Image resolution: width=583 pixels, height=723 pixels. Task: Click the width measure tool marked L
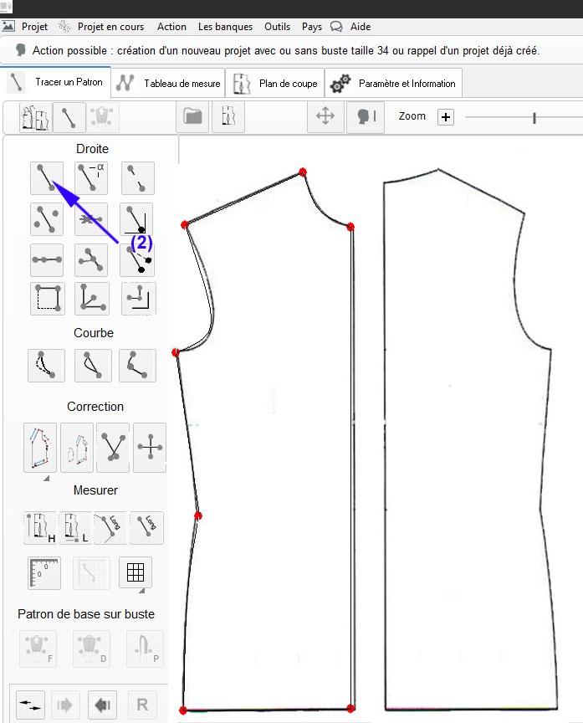coord(75,528)
